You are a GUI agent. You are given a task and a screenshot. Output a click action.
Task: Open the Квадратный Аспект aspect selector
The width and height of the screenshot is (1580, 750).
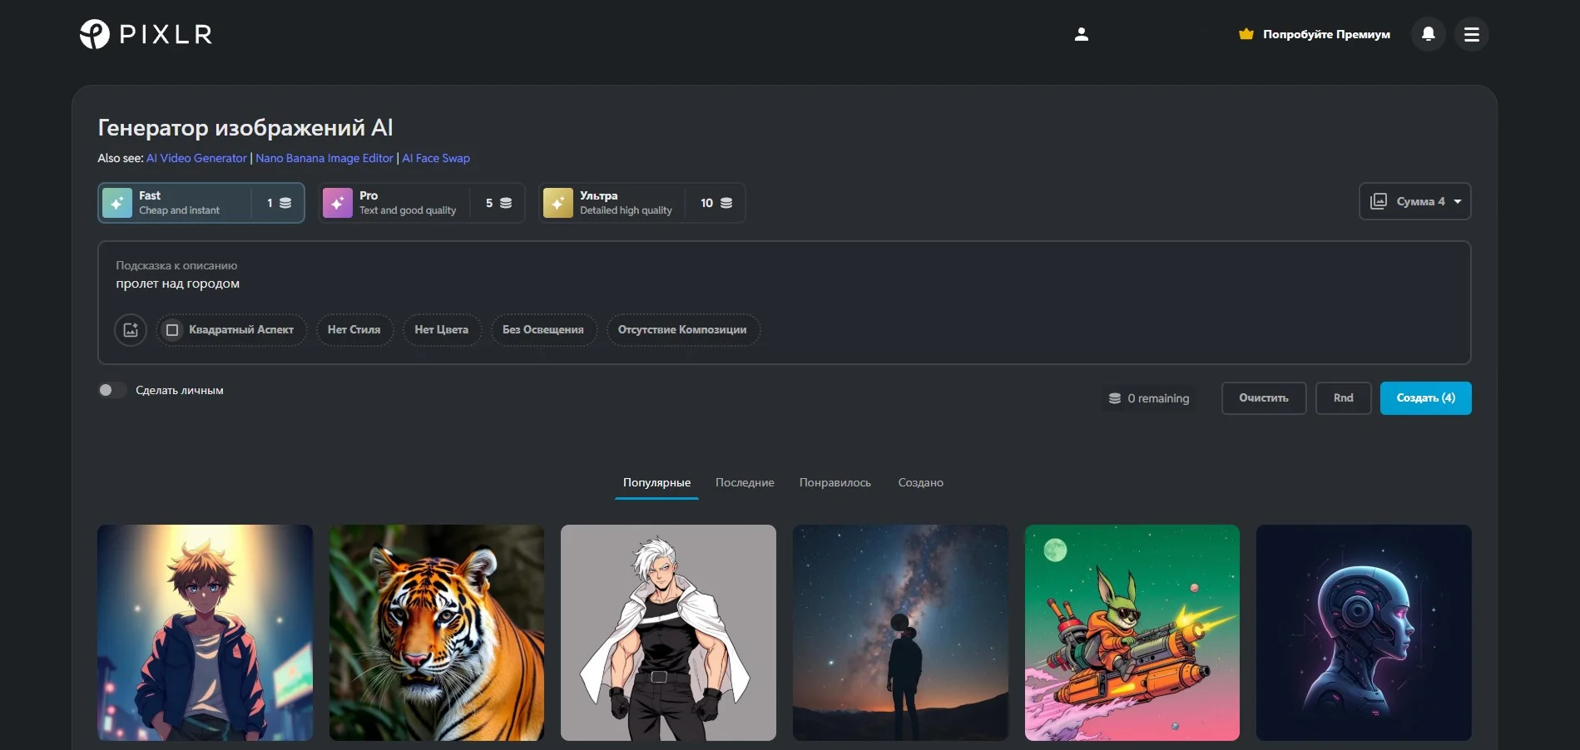coord(231,330)
